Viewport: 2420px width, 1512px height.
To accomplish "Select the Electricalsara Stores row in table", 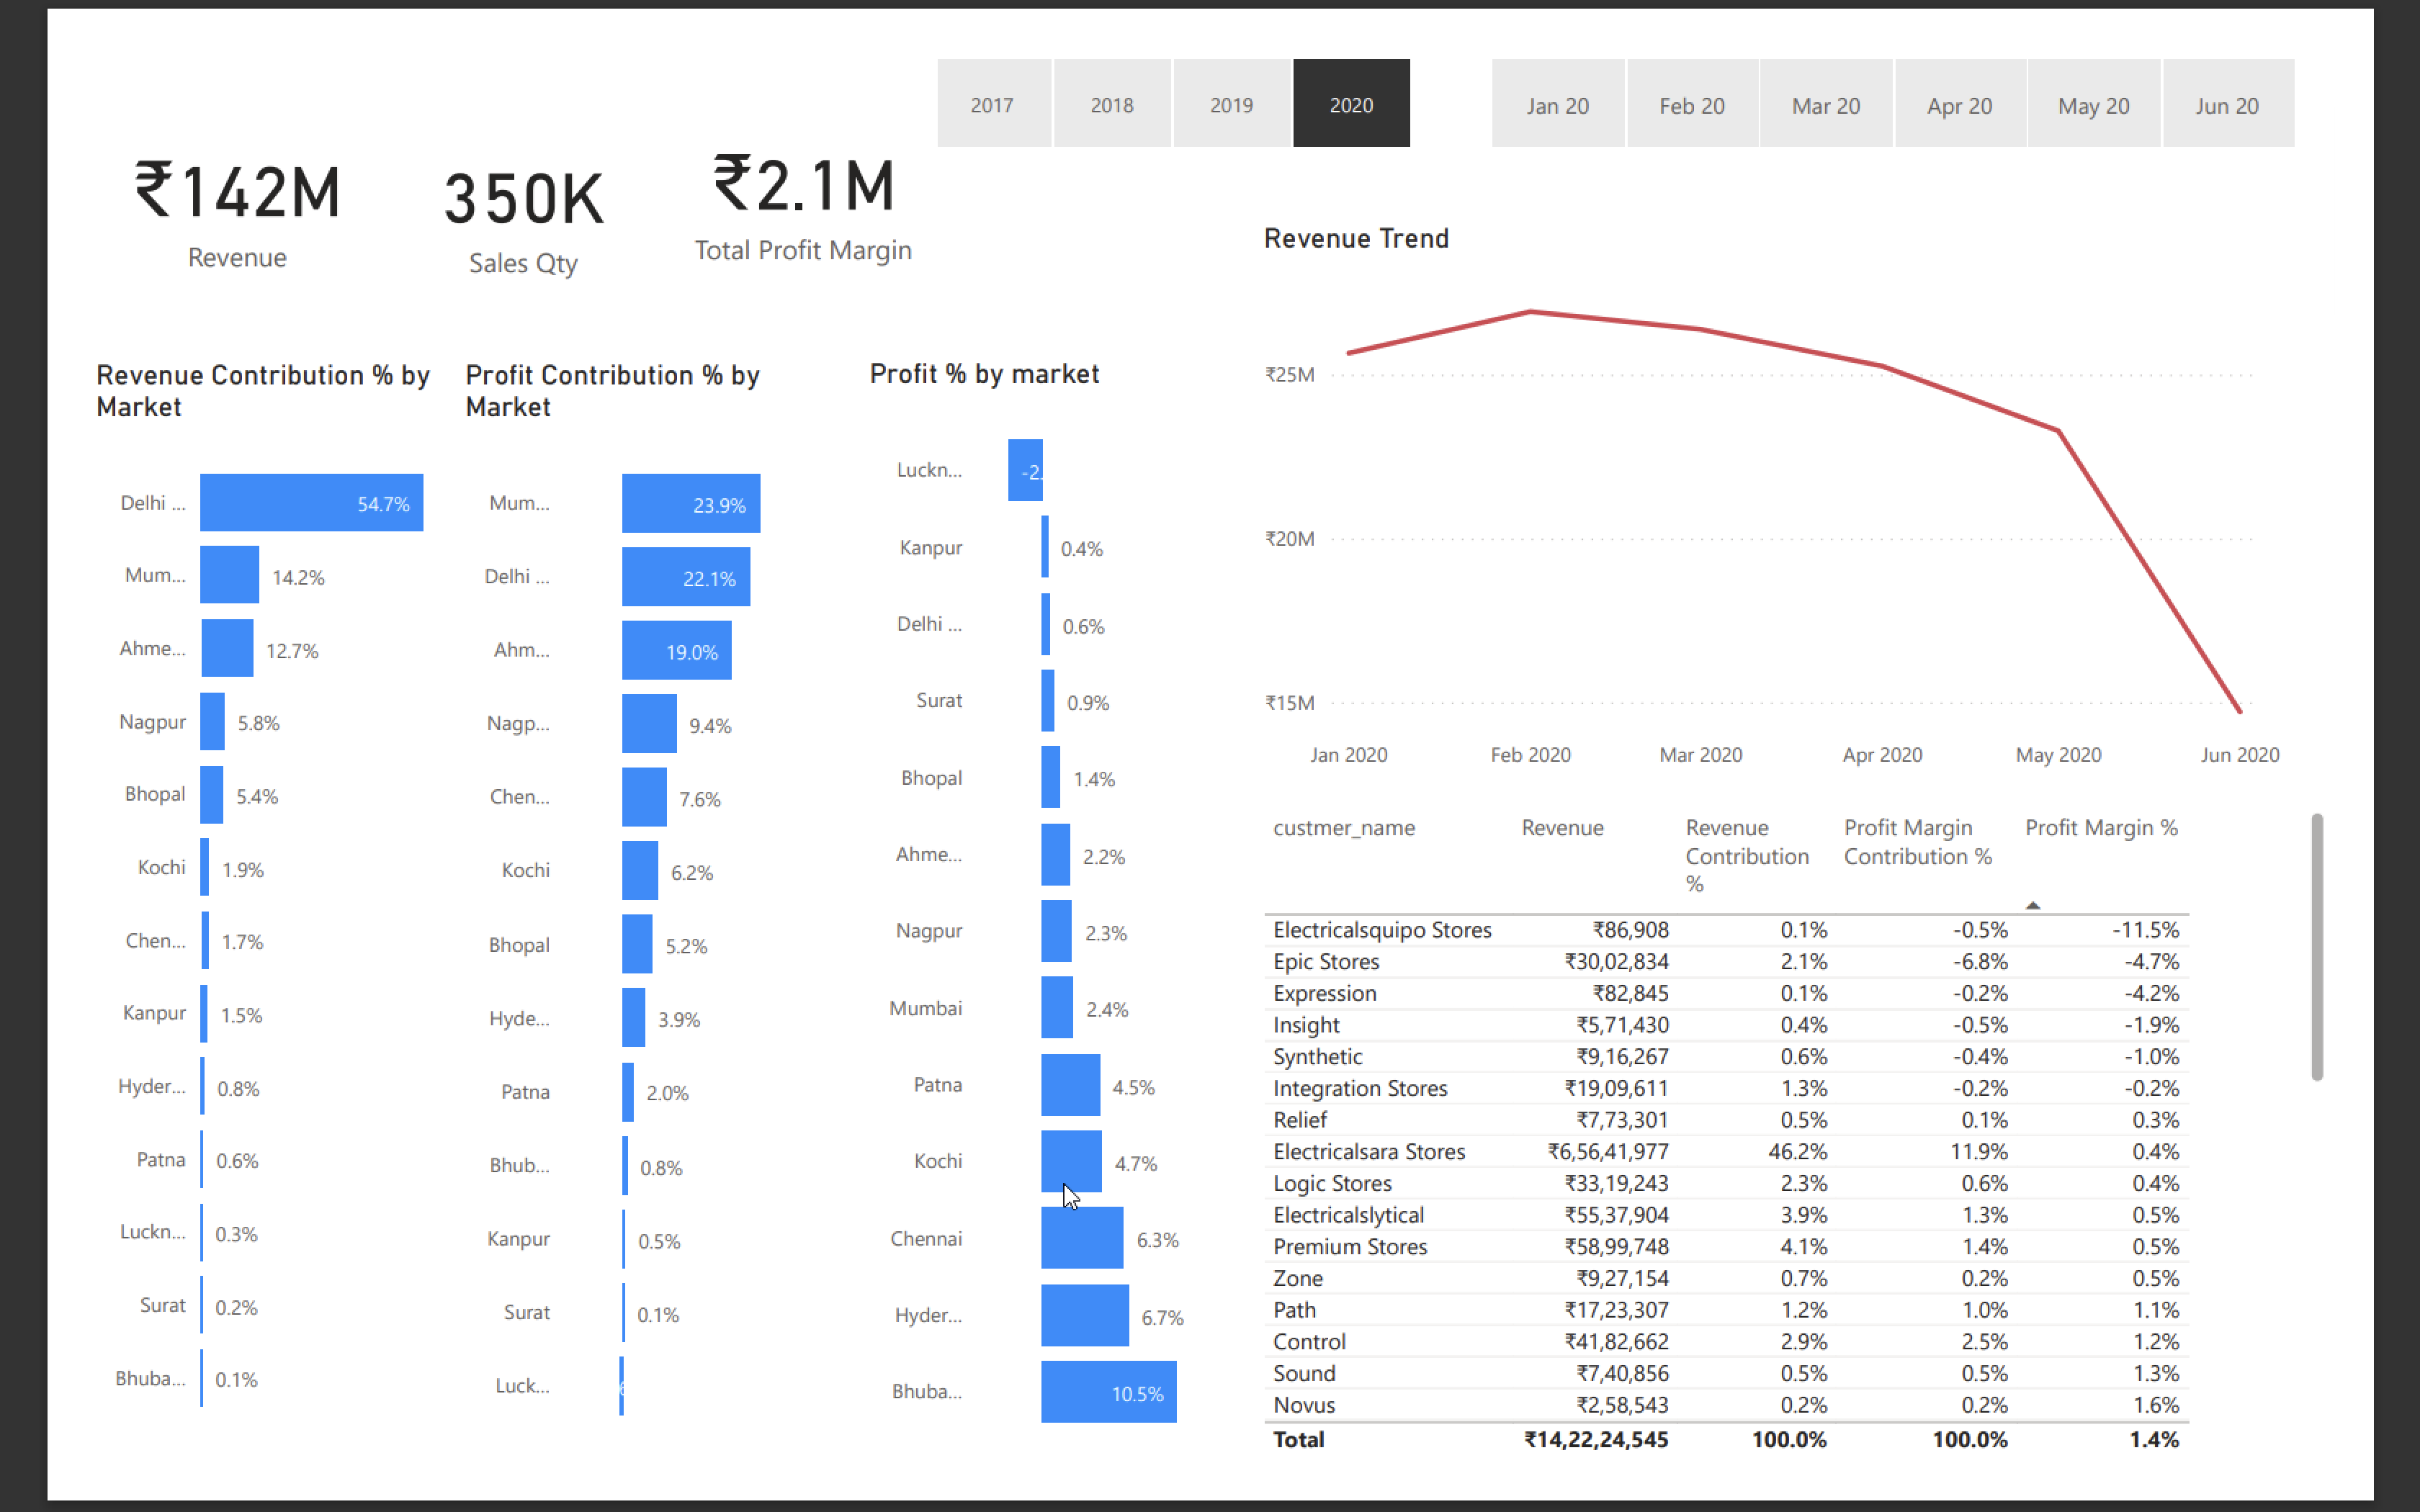I will (1500, 1151).
